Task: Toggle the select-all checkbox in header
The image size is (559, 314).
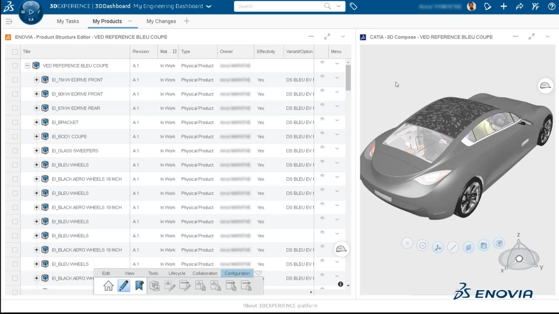Action: coord(15,52)
